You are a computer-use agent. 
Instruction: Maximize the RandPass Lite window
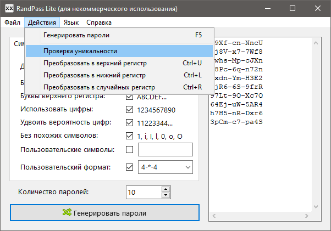click(x=293, y=8)
